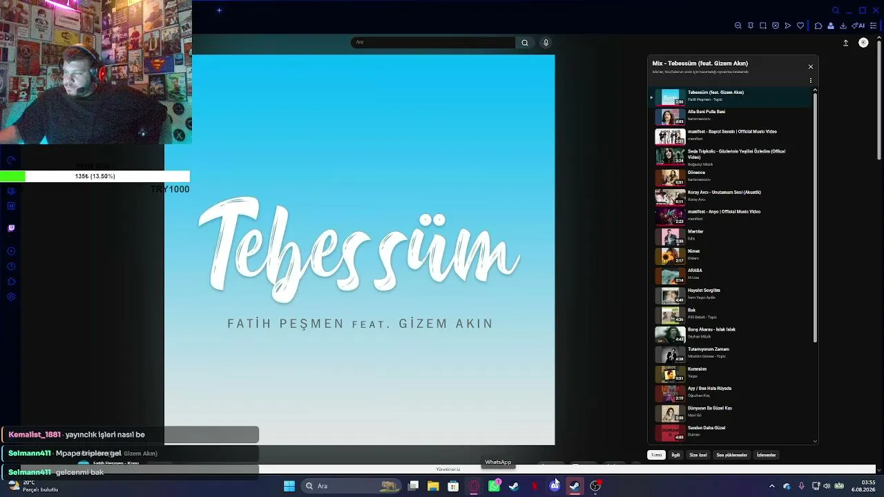Select the Tümü filter chip
The height and width of the screenshot is (497, 884).
[656, 455]
